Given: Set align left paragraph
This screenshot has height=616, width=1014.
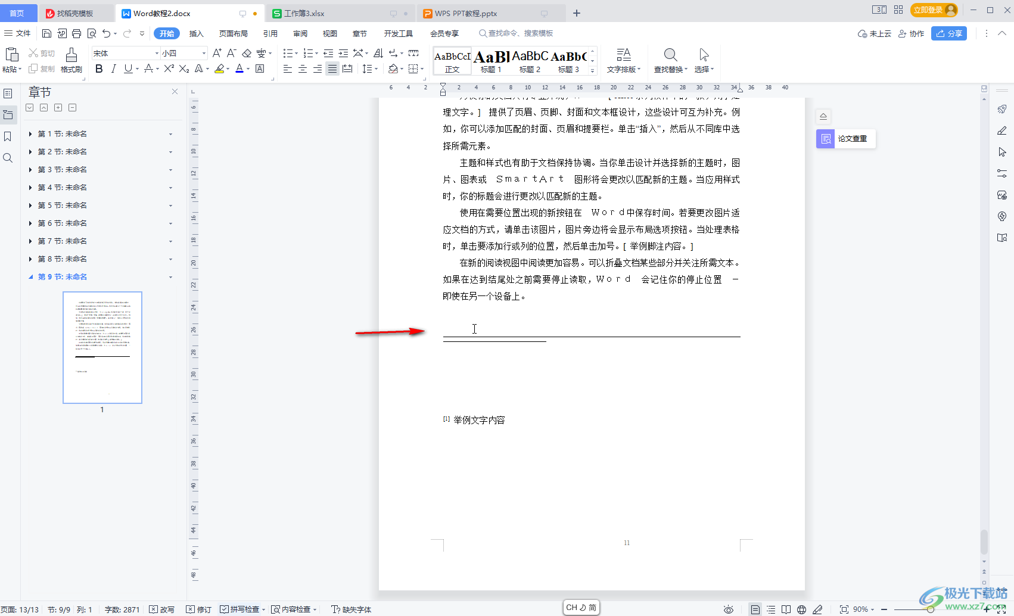Looking at the screenshot, I should (288, 69).
